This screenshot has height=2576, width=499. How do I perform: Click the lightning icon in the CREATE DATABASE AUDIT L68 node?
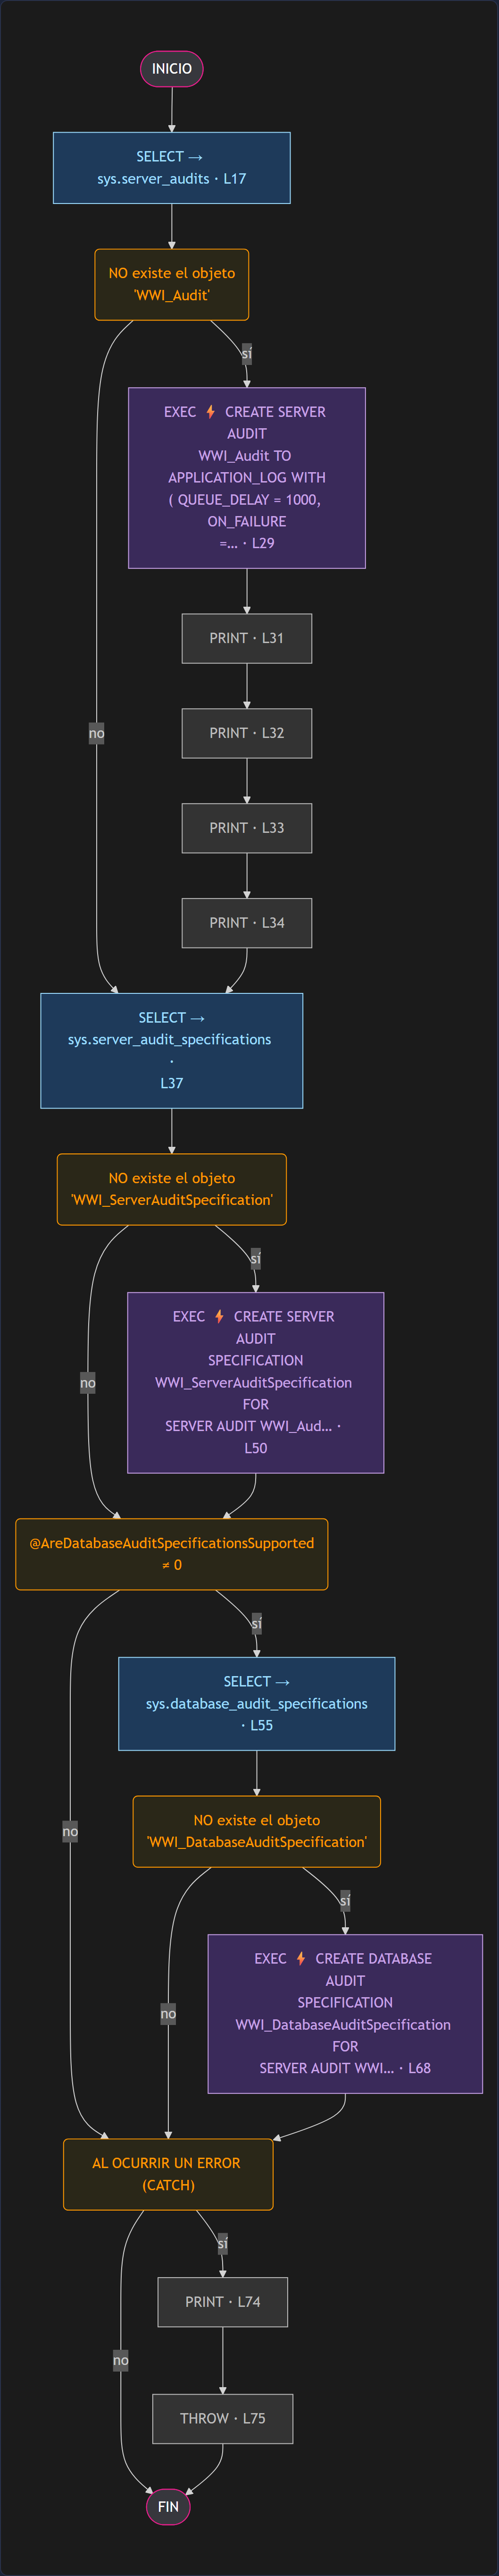click(x=300, y=1958)
